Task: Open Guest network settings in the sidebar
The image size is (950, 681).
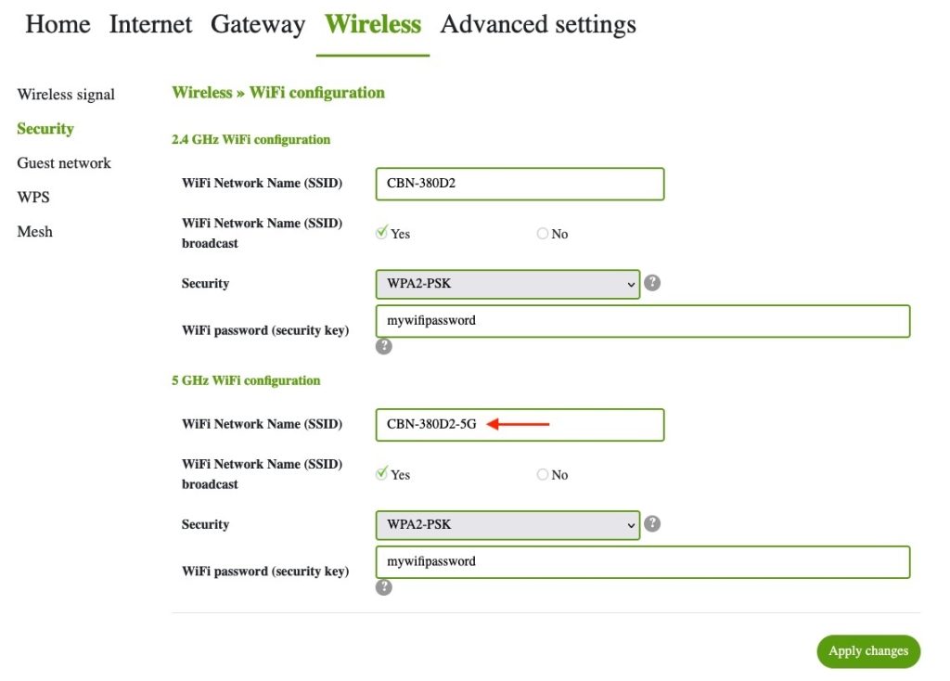Action: point(64,163)
